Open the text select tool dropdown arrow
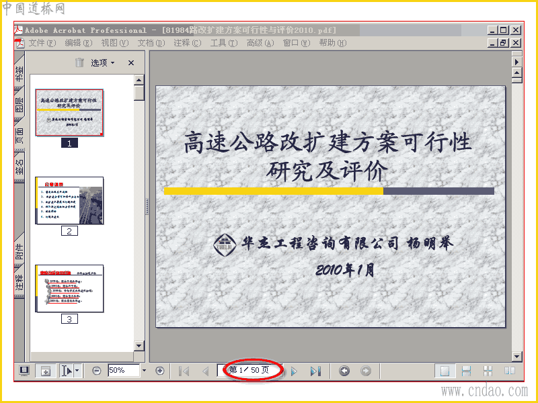The width and height of the screenshot is (538, 403). (x=77, y=371)
